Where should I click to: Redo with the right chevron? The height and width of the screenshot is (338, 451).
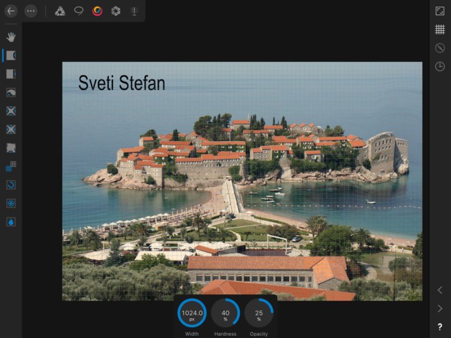point(440,309)
